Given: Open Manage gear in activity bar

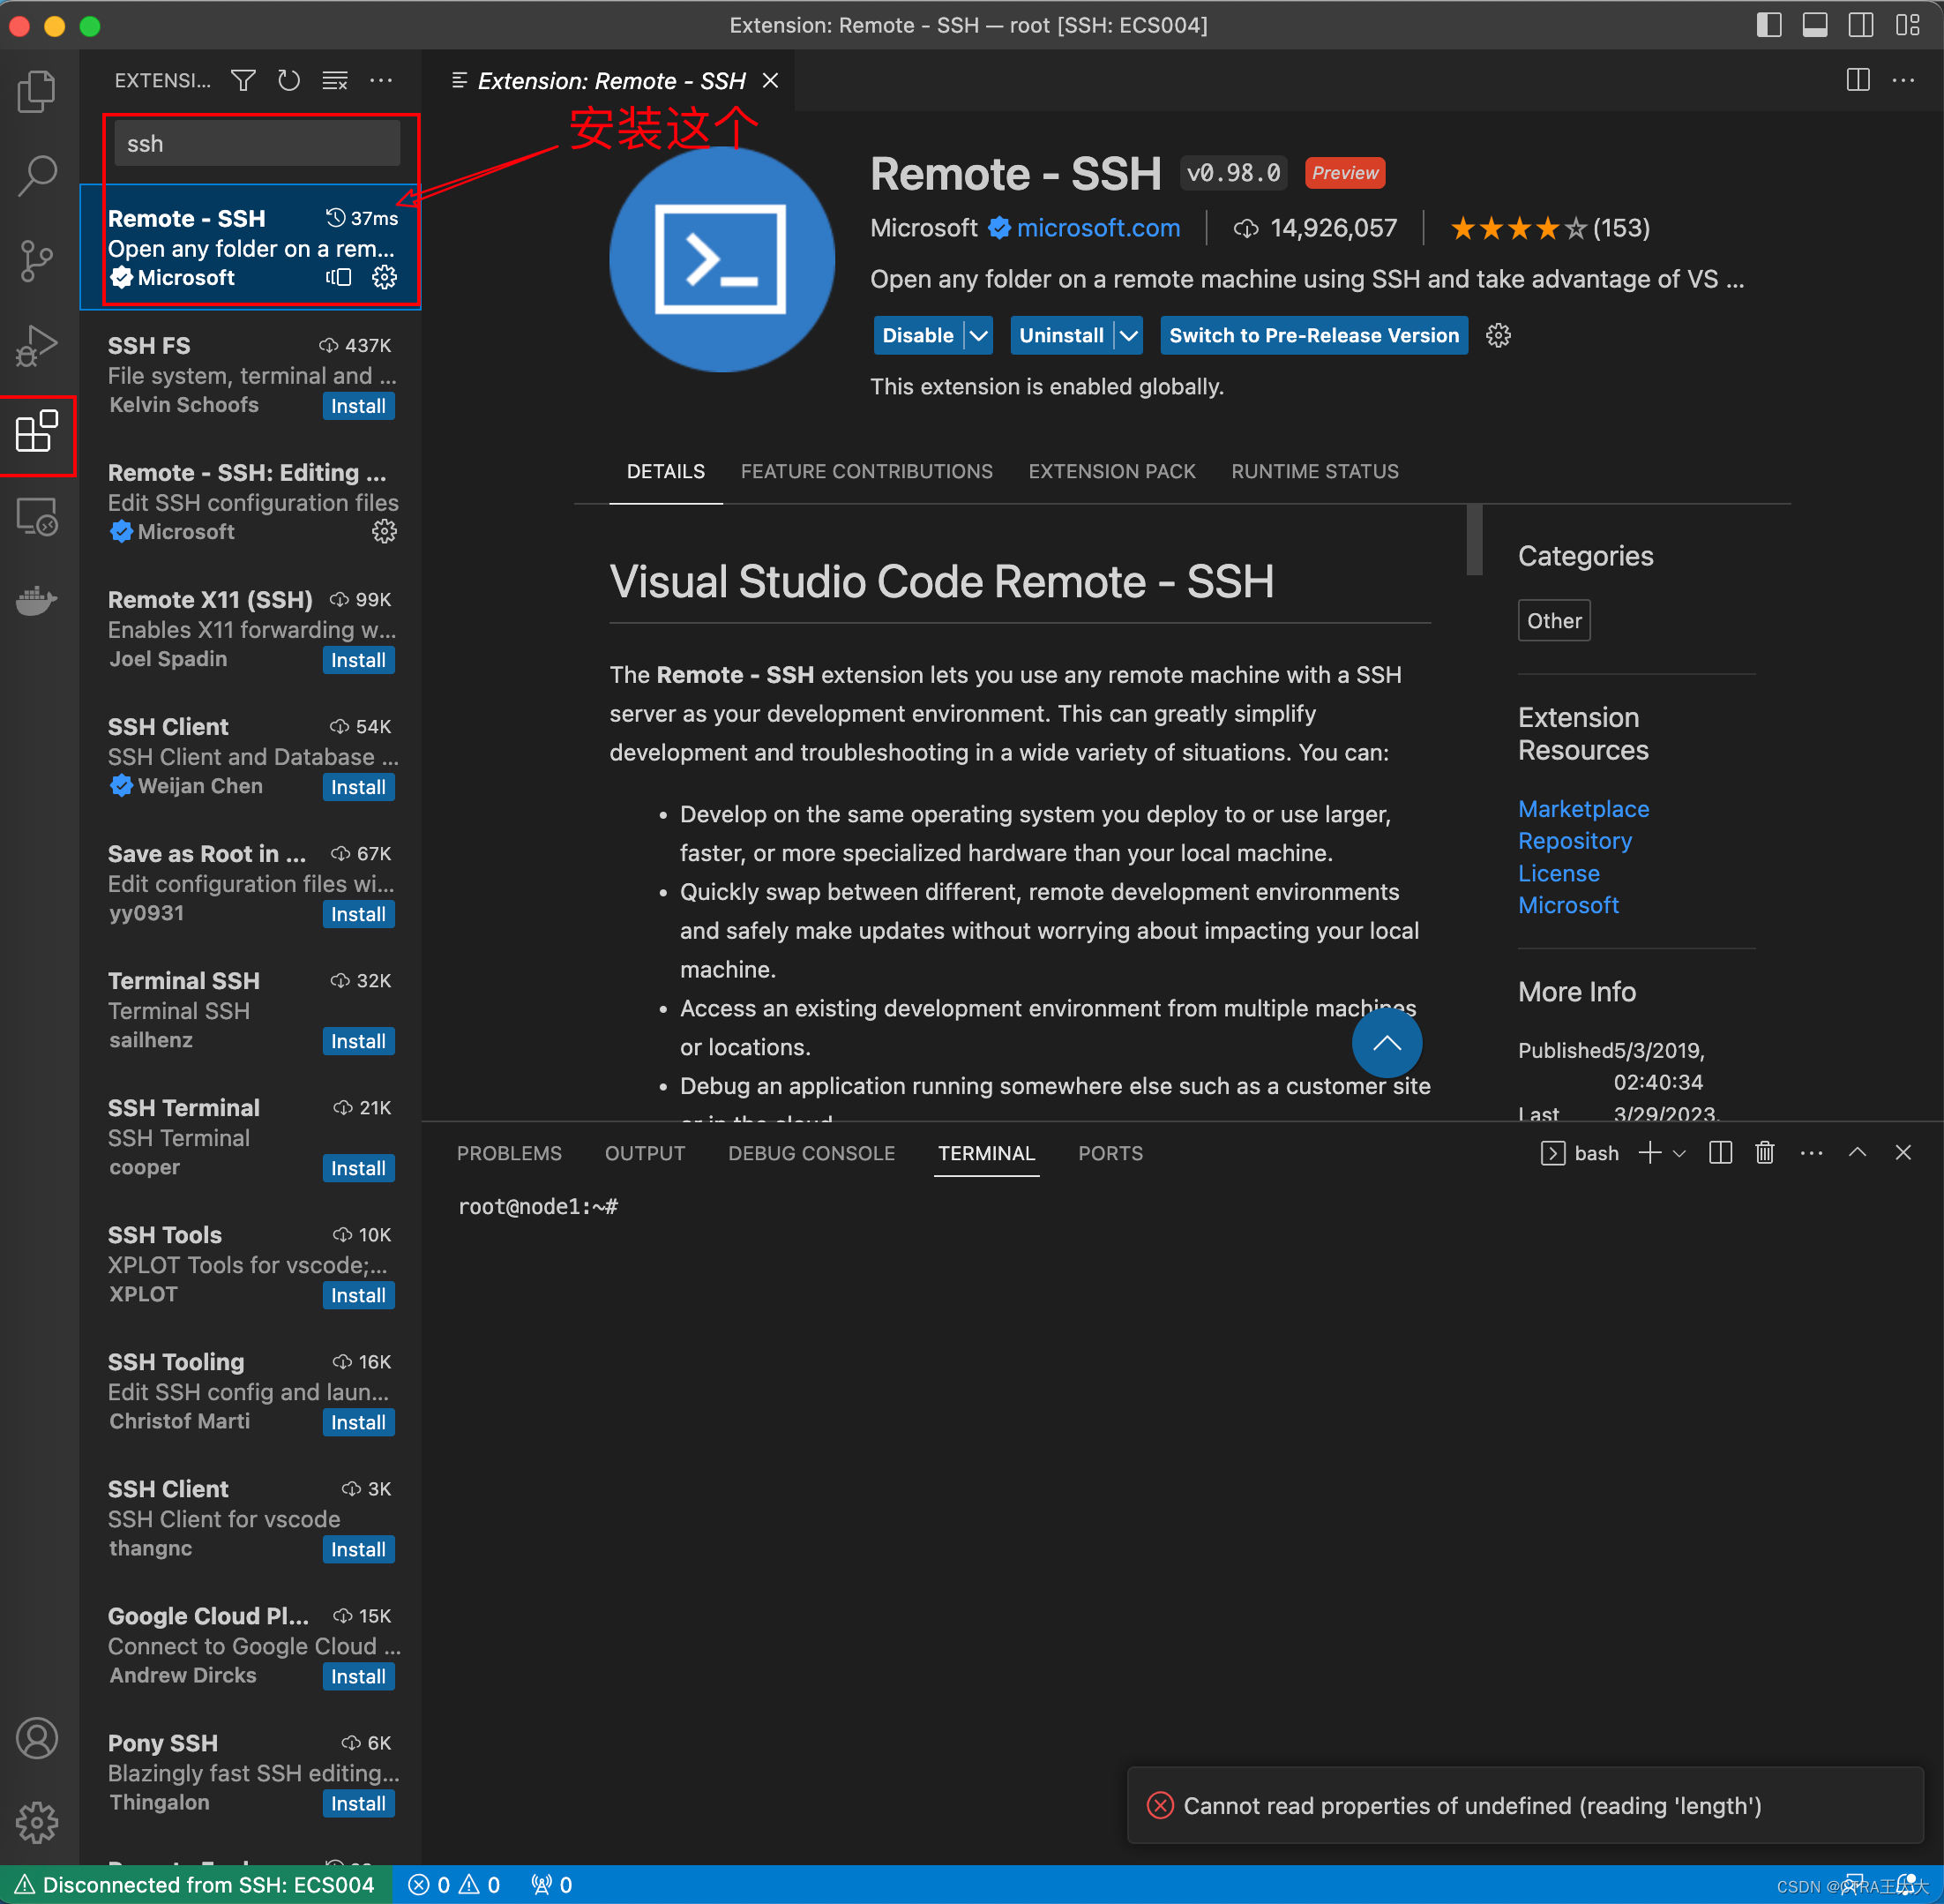Looking at the screenshot, I should coord(37,1822).
